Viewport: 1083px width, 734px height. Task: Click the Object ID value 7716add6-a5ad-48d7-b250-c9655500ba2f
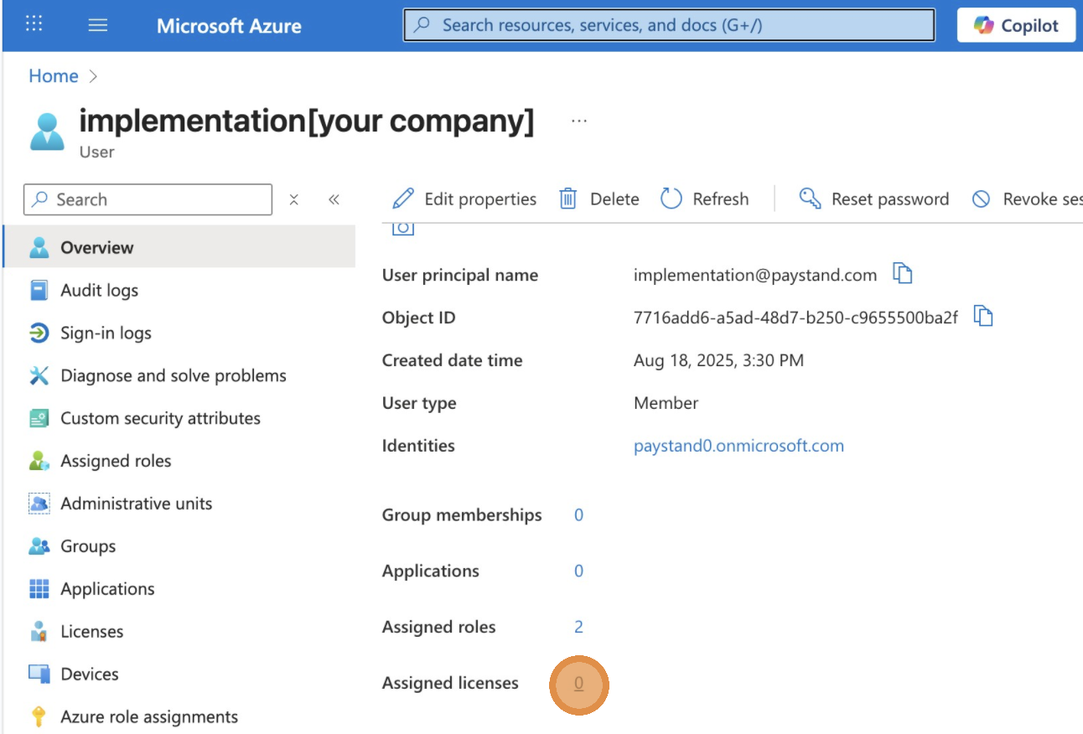[795, 318]
